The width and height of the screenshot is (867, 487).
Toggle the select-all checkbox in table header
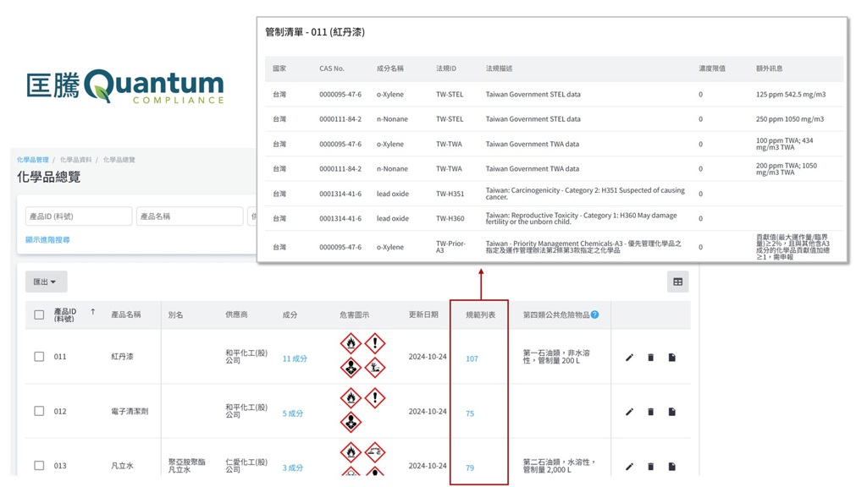pos(39,315)
